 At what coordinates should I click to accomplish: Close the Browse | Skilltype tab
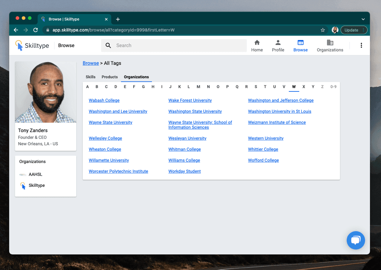point(106,19)
